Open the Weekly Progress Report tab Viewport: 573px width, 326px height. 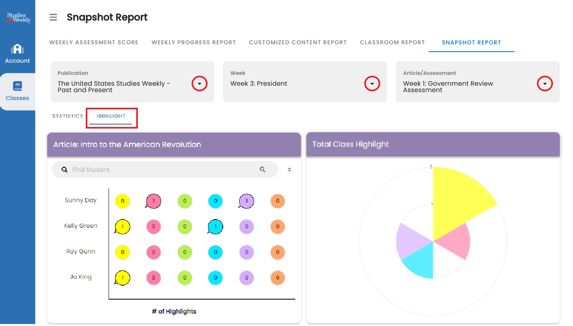[194, 42]
